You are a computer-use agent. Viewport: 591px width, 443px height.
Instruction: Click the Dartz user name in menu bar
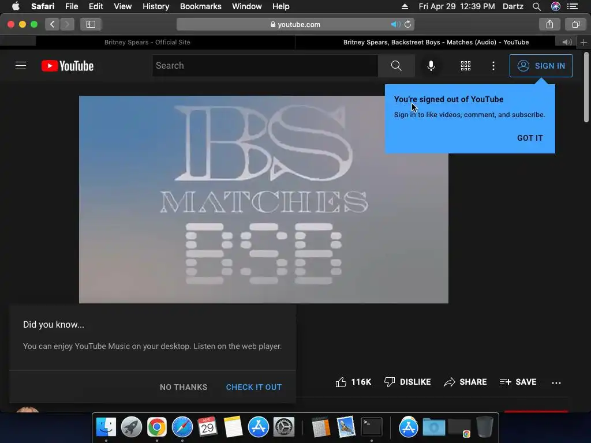(x=513, y=6)
